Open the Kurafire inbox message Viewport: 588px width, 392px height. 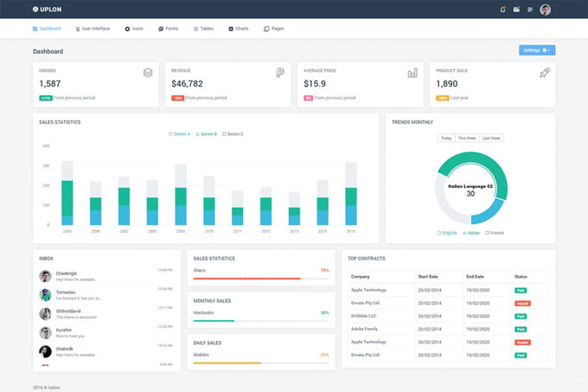tap(106, 332)
